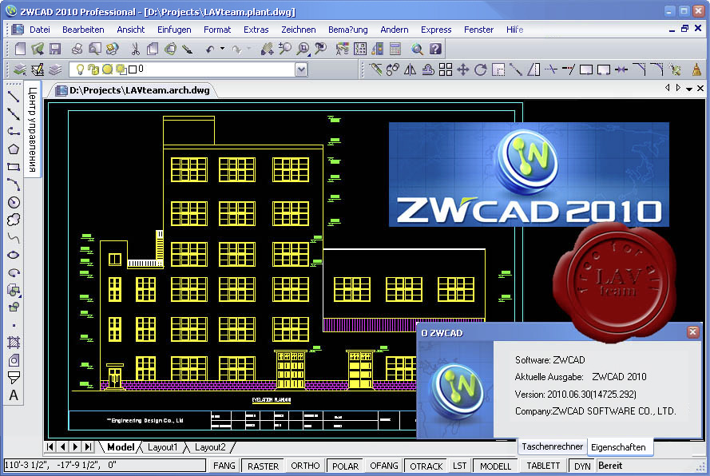This screenshot has height=476, width=710.
Task: Select the Rectangle draw tool
Action: (14, 167)
